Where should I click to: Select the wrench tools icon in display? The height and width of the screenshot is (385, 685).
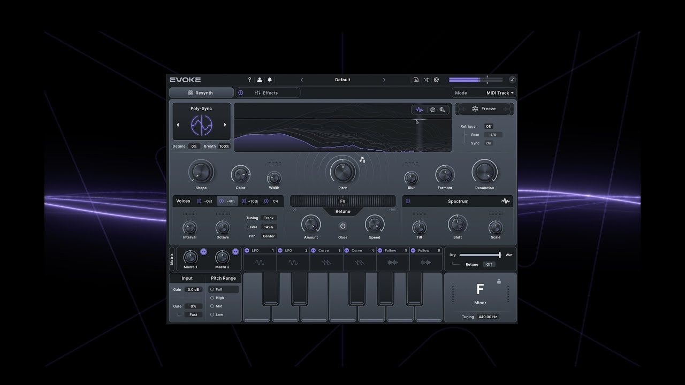(443, 110)
